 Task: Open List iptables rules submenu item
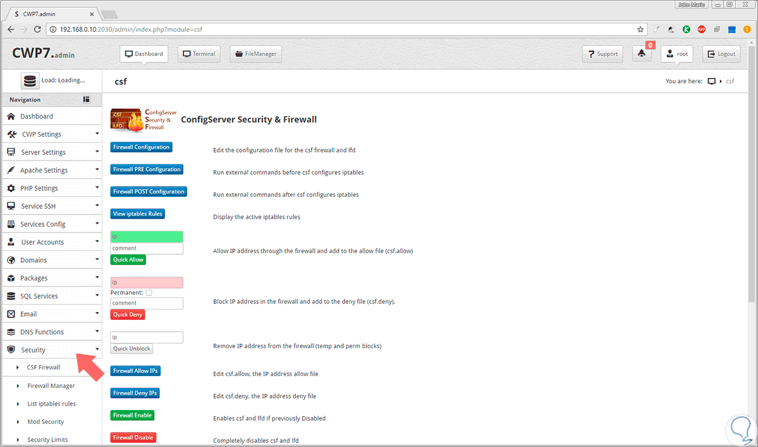pos(52,403)
